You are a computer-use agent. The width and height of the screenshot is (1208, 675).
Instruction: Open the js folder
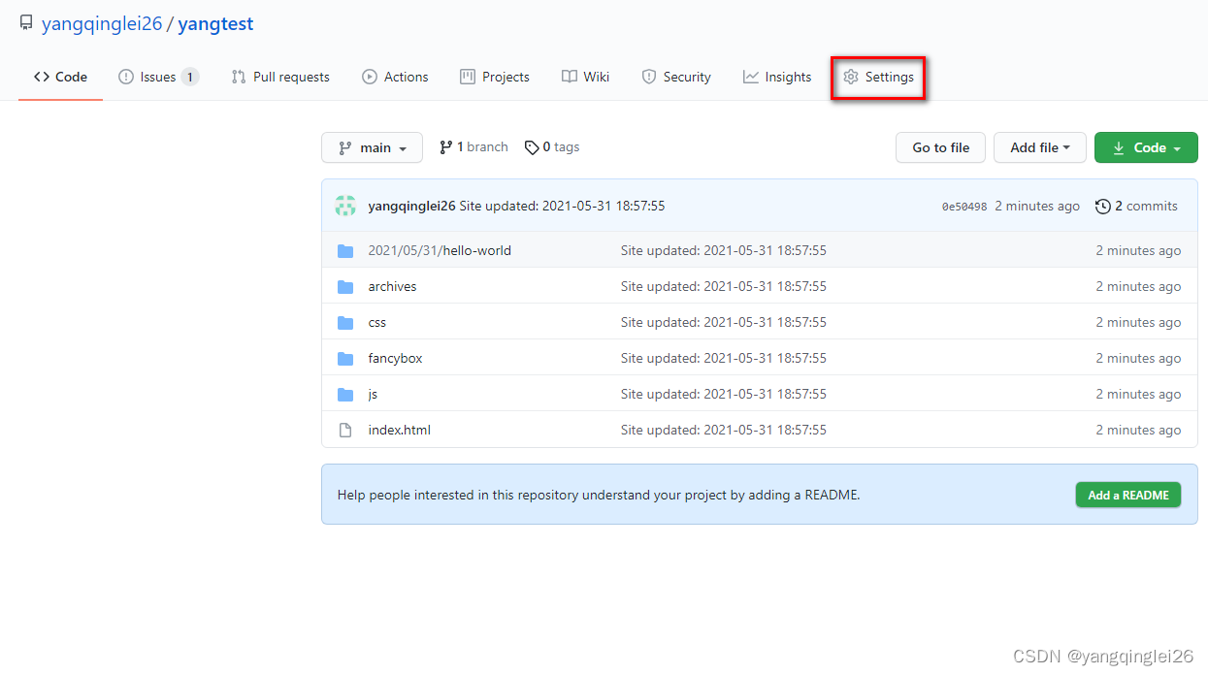(373, 394)
